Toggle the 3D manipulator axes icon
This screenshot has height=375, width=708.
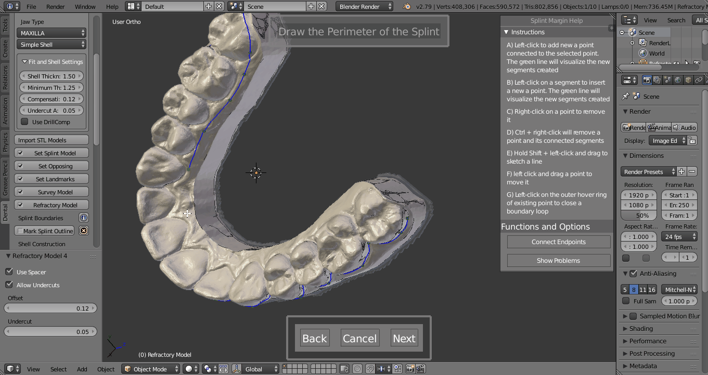pos(237,369)
